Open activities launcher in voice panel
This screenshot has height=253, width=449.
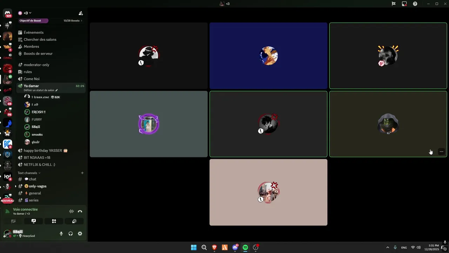tap(54, 221)
